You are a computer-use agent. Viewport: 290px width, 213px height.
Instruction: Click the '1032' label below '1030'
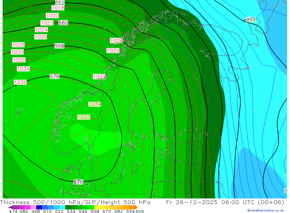[x=19, y=60]
